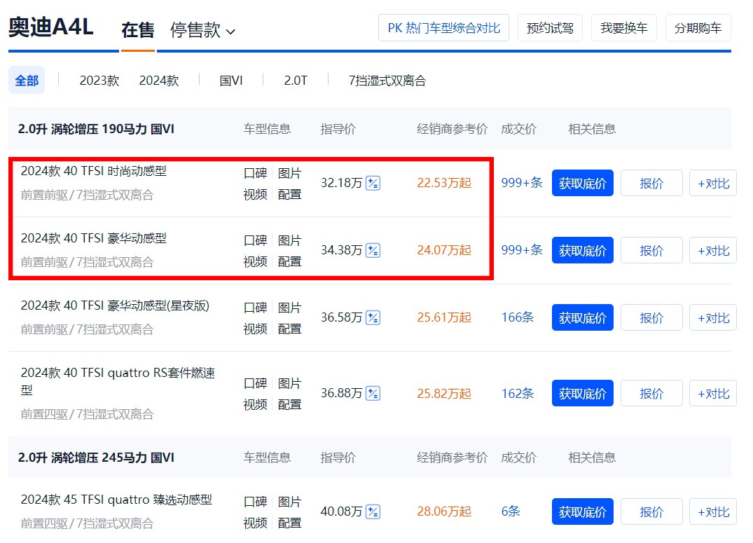Open price calculator icon next to 32.18万

[373, 183]
